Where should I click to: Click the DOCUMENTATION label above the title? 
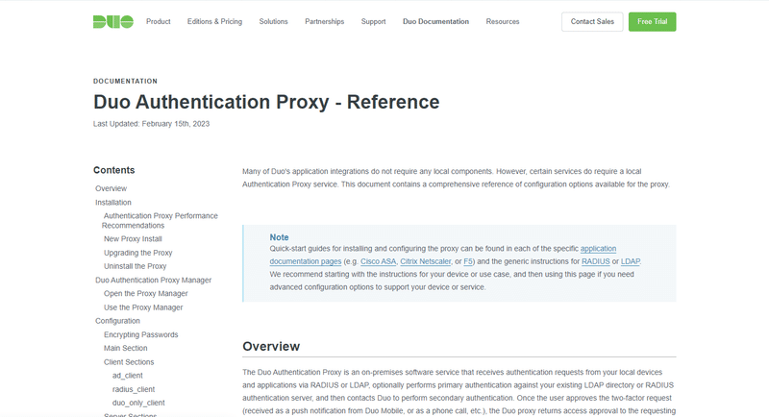coord(126,82)
